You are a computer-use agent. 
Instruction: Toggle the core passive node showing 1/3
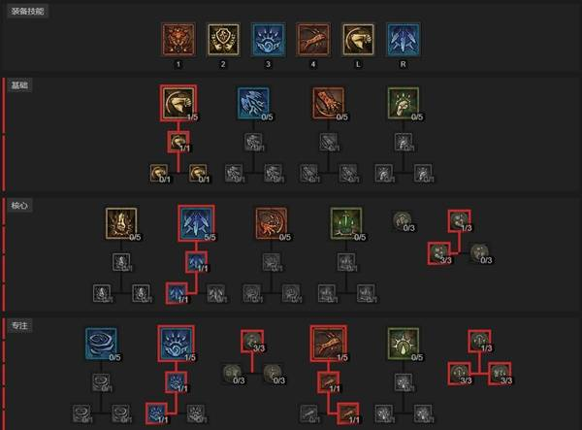click(x=460, y=221)
